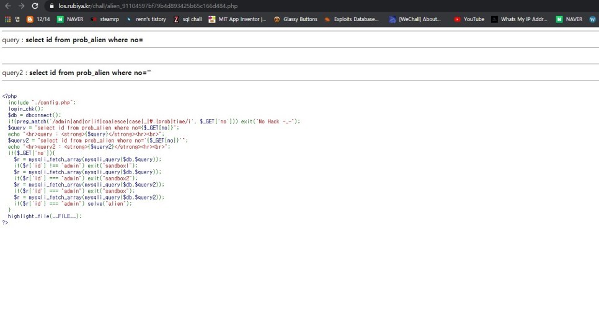Image resolution: width=599 pixels, height=326 pixels.
Task: Click the '$db = dbconnect();' line
Action: tap(34, 115)
